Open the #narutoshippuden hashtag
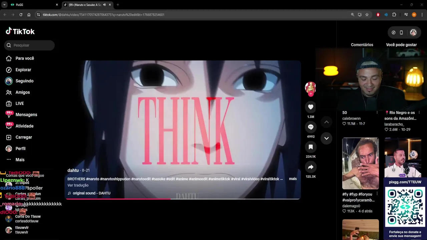This screenshot has height=240, width=427. click(115, 179)
